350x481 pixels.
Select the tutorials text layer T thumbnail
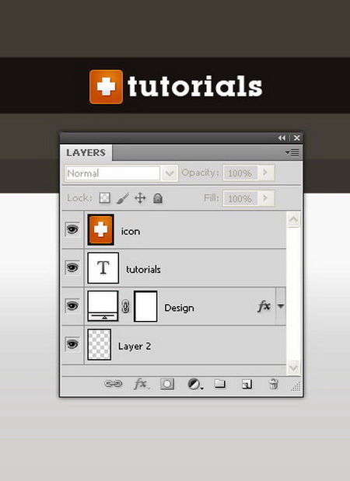(103, 268)
